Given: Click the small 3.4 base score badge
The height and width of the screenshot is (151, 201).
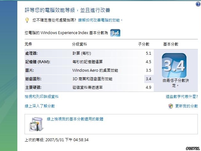Looking at the screenshot, I should point(115,33).
